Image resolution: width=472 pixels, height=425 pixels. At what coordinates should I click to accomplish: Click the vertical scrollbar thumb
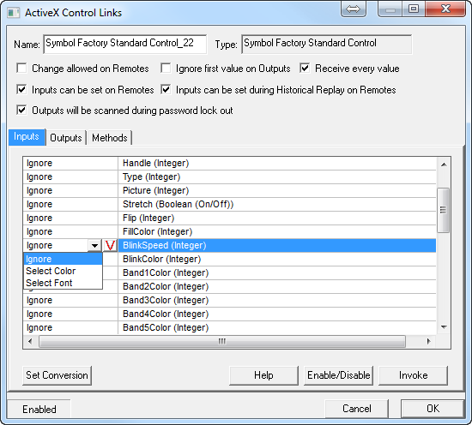[x=443, y=210]
